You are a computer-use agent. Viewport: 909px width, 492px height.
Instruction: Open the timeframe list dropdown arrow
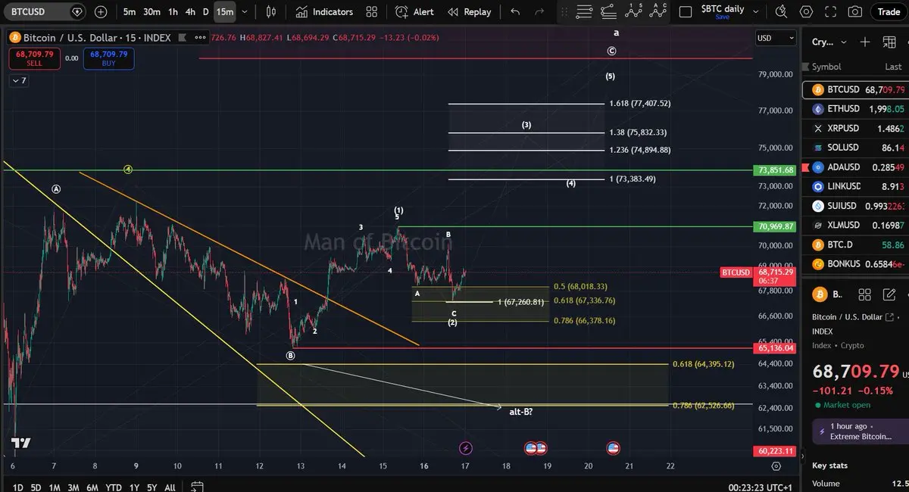(x=246, y=12)
